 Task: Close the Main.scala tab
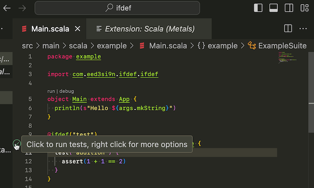78,29
